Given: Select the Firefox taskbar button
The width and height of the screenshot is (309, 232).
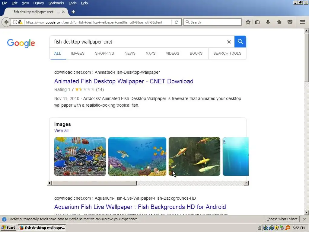Looking at the screenshot, I should 42,228.
